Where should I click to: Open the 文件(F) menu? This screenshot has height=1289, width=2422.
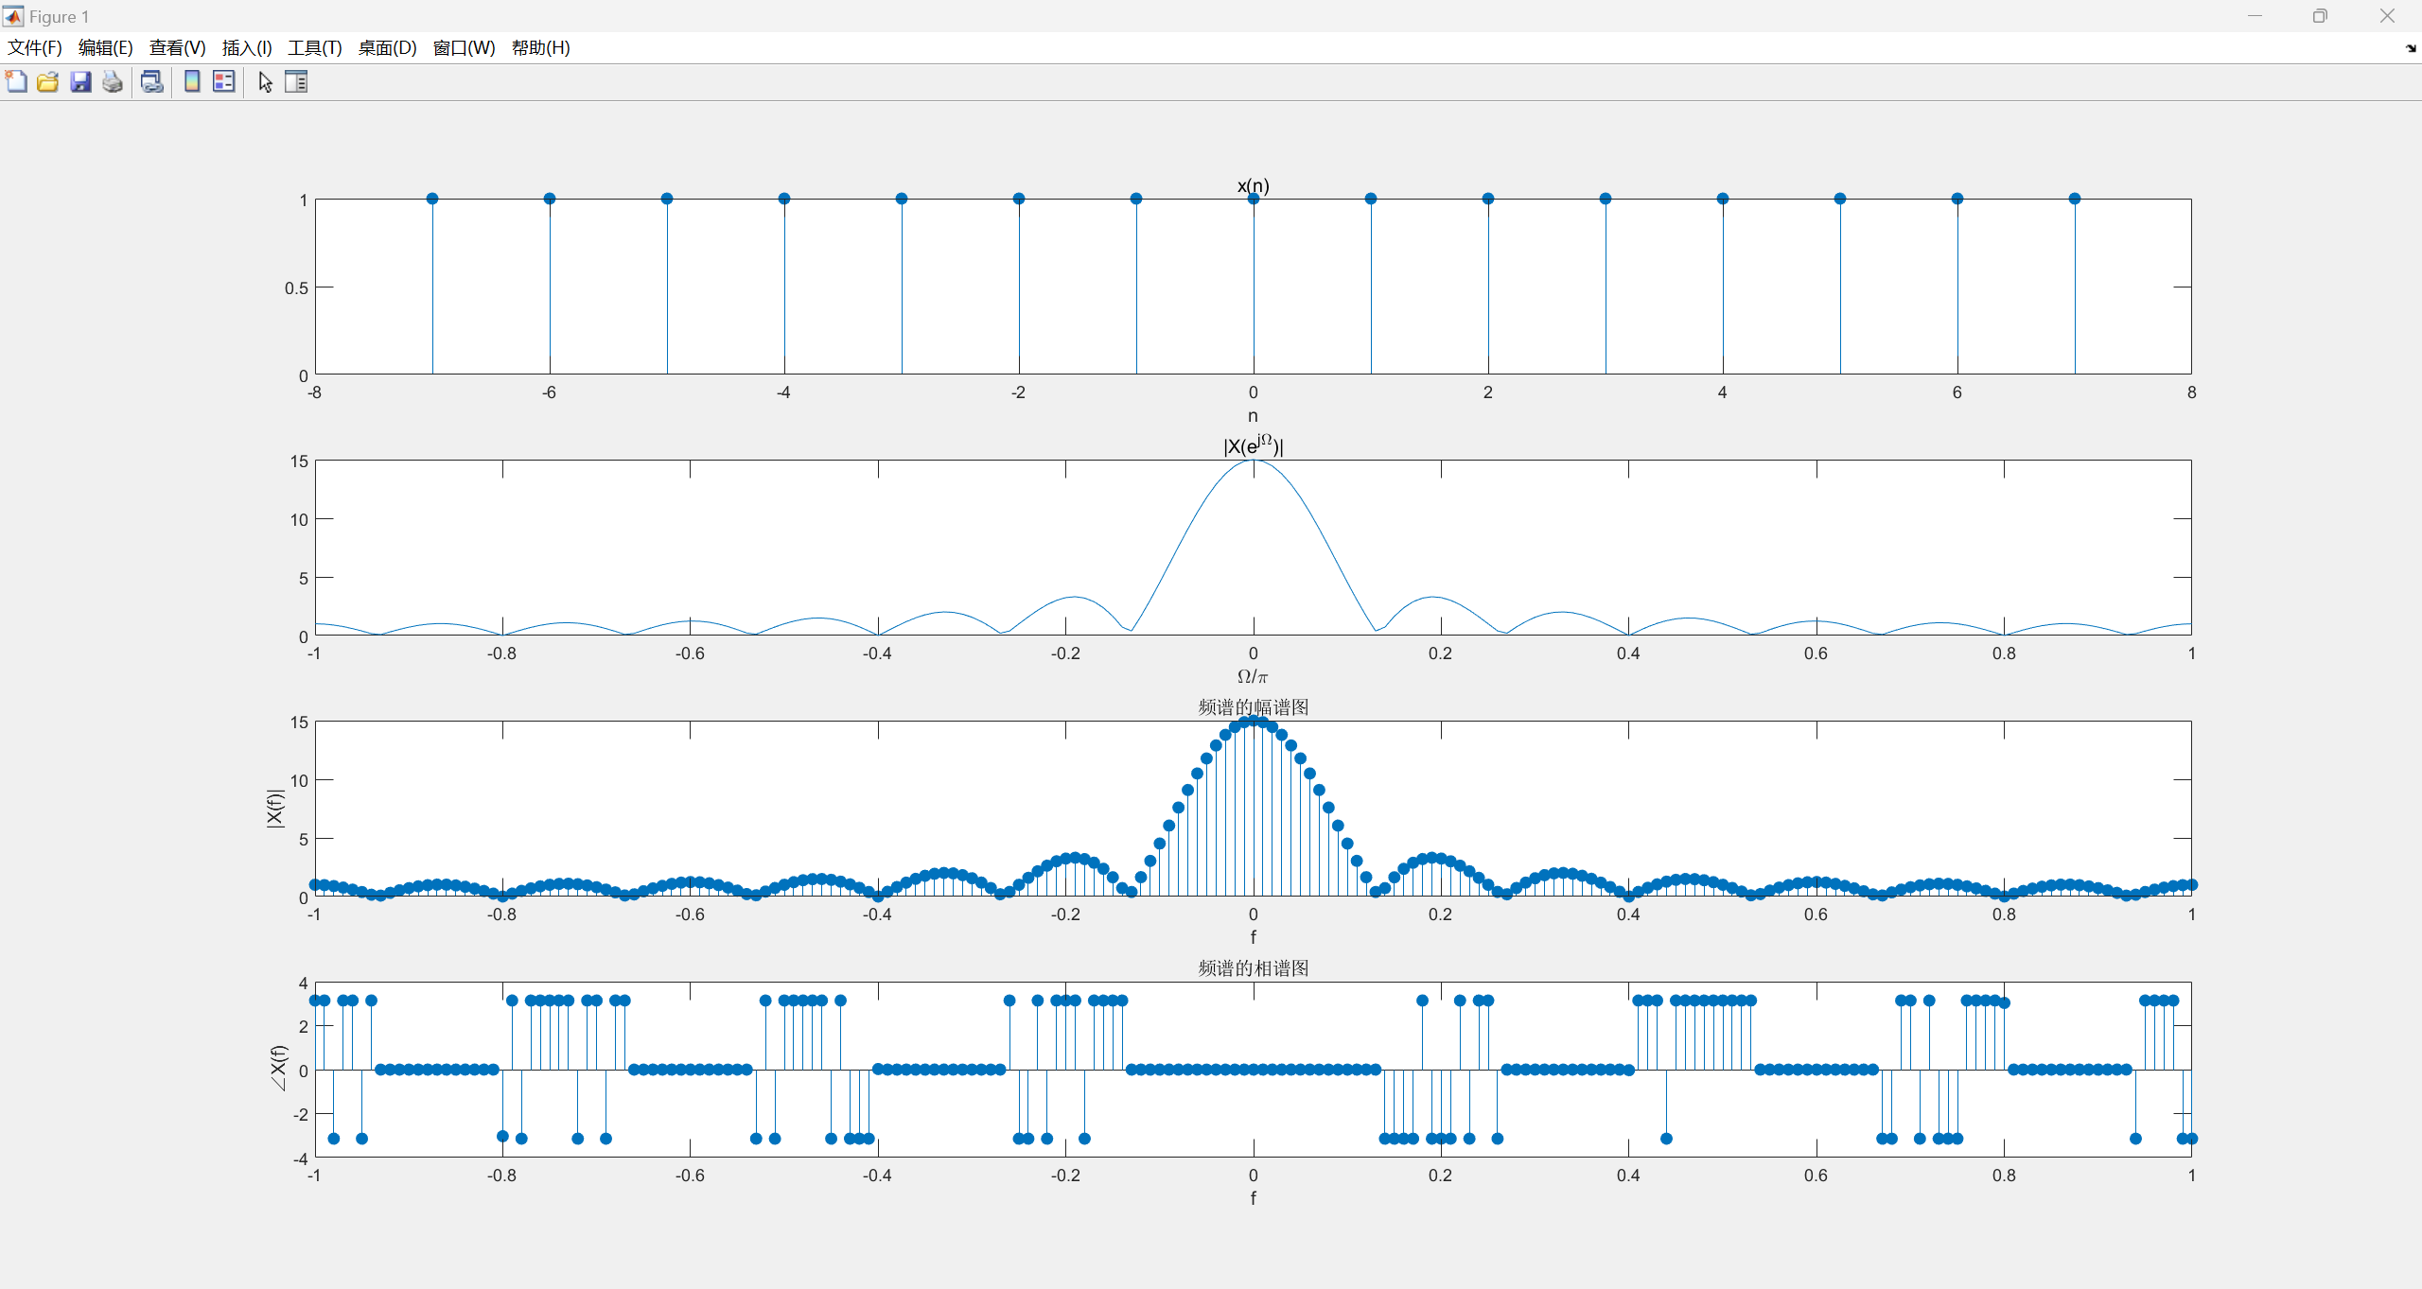(35, 48)
